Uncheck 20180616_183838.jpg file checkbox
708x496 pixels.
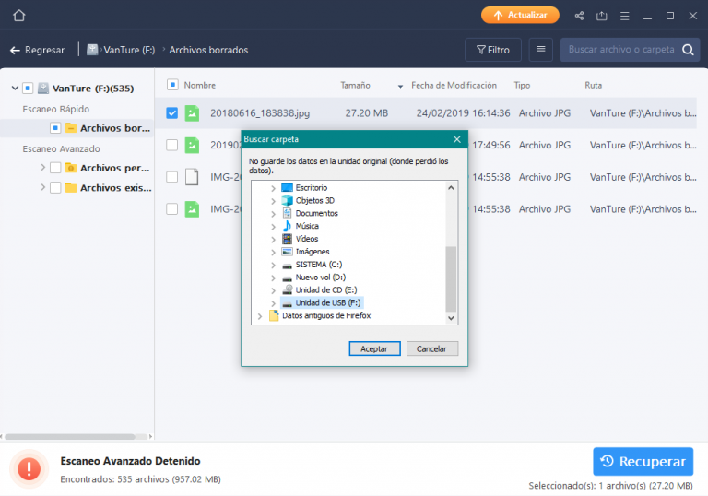[x=172, y=112]
